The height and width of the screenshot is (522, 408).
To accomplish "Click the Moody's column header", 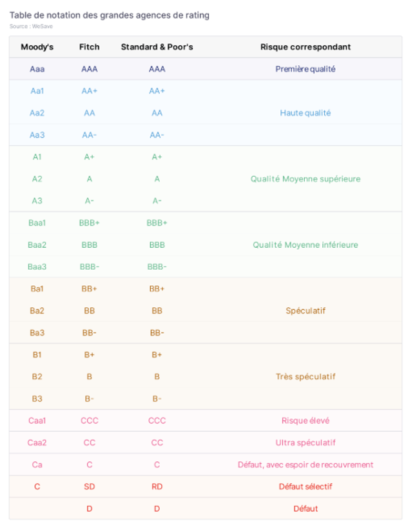I will click(37, 47).
